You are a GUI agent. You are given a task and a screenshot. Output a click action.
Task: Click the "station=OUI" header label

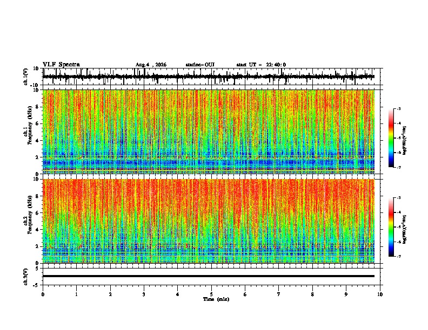200,65
